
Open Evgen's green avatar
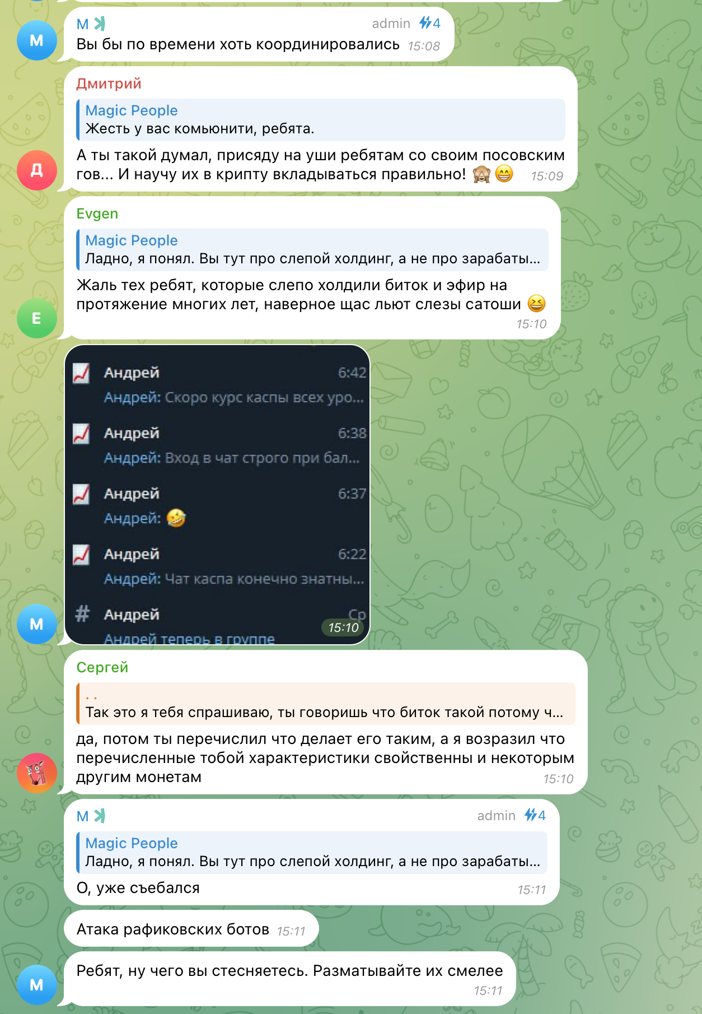[x=36, y=318]
